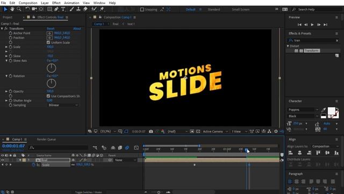Switch to the Standard workspace

click(x=214, y=10)
